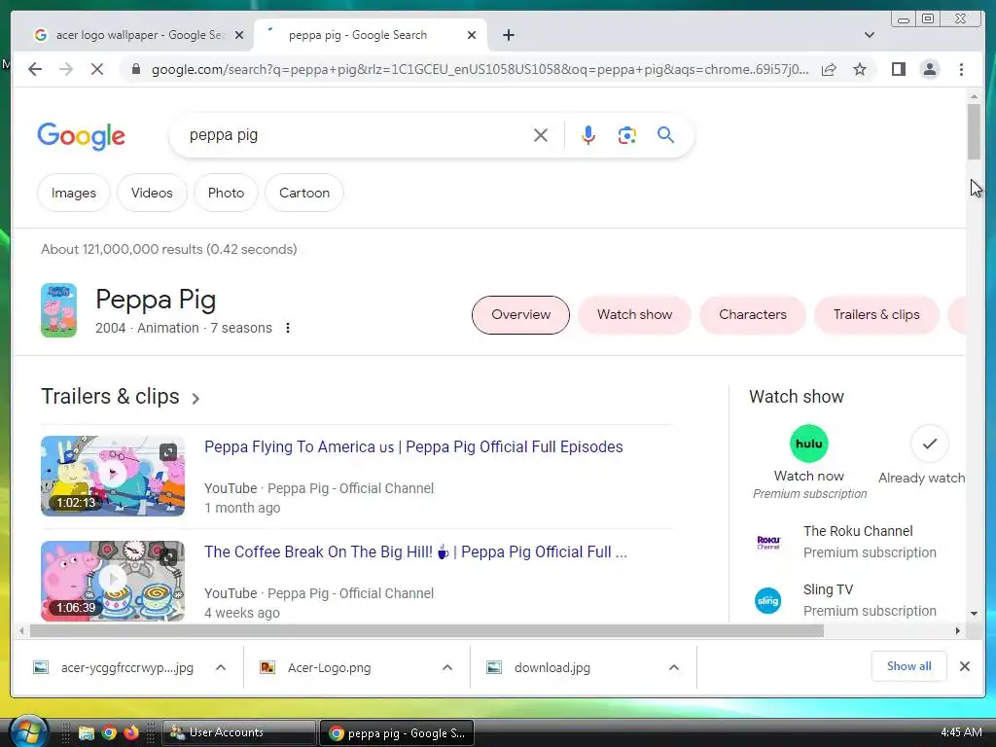Image resolution: width=996 pixels, height=747 pixels.
Task: Open more options beside 7 seasons
Action: pyautogui.click(x=288, y=328)
